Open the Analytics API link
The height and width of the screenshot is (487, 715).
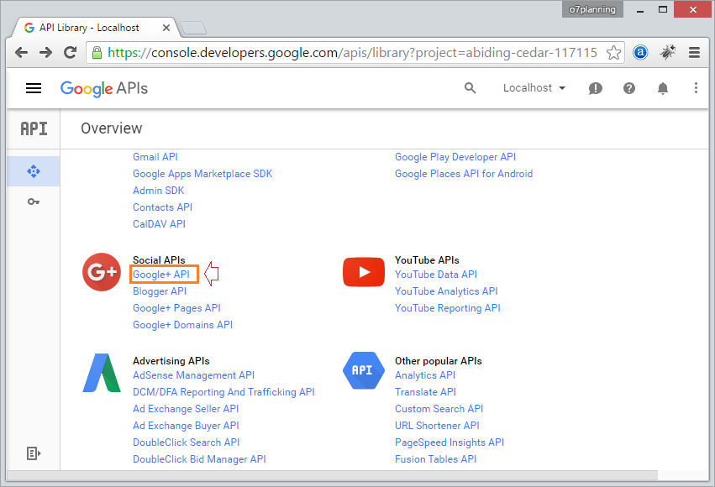coord(425,375)
